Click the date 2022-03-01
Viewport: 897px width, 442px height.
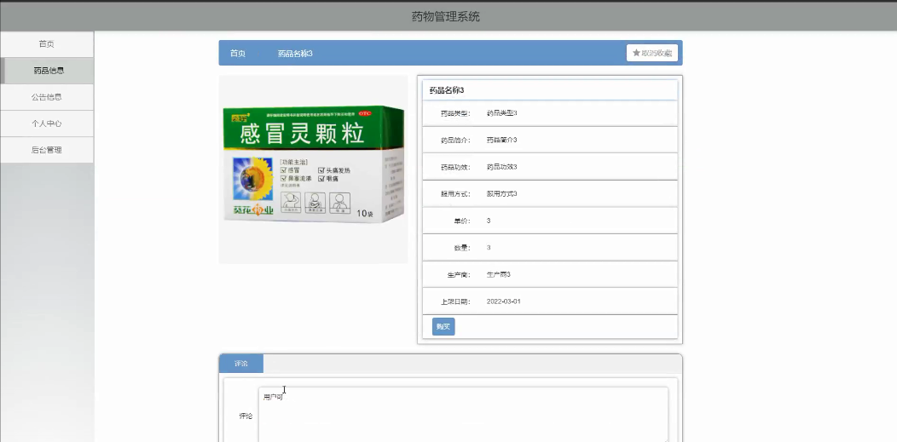click(503, 301)
